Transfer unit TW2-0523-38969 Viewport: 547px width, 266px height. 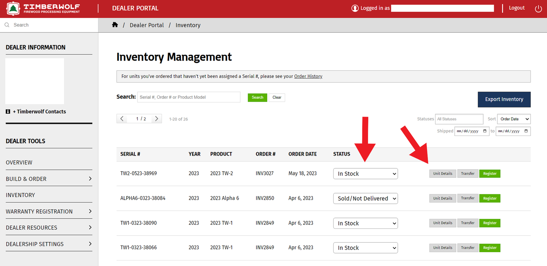pyautogui.click(x=468, y=173)
